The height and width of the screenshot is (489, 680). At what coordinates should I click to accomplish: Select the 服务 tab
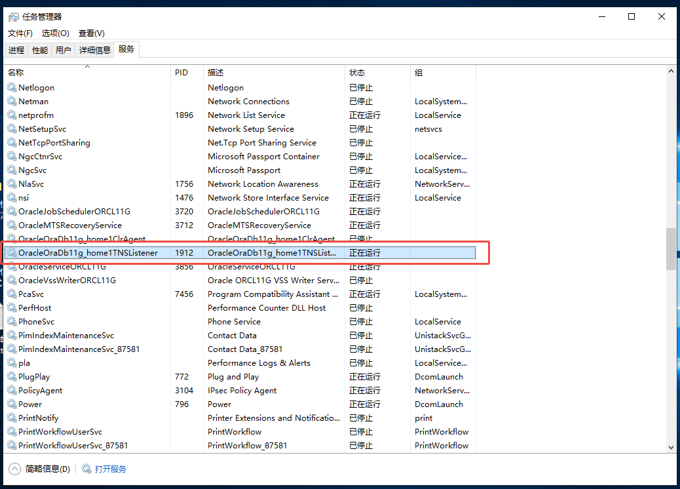[126, 49]
